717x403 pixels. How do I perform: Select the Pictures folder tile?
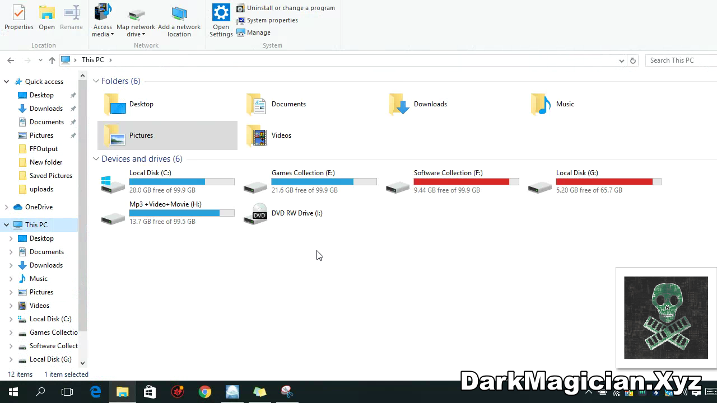[x=167, y=135]
